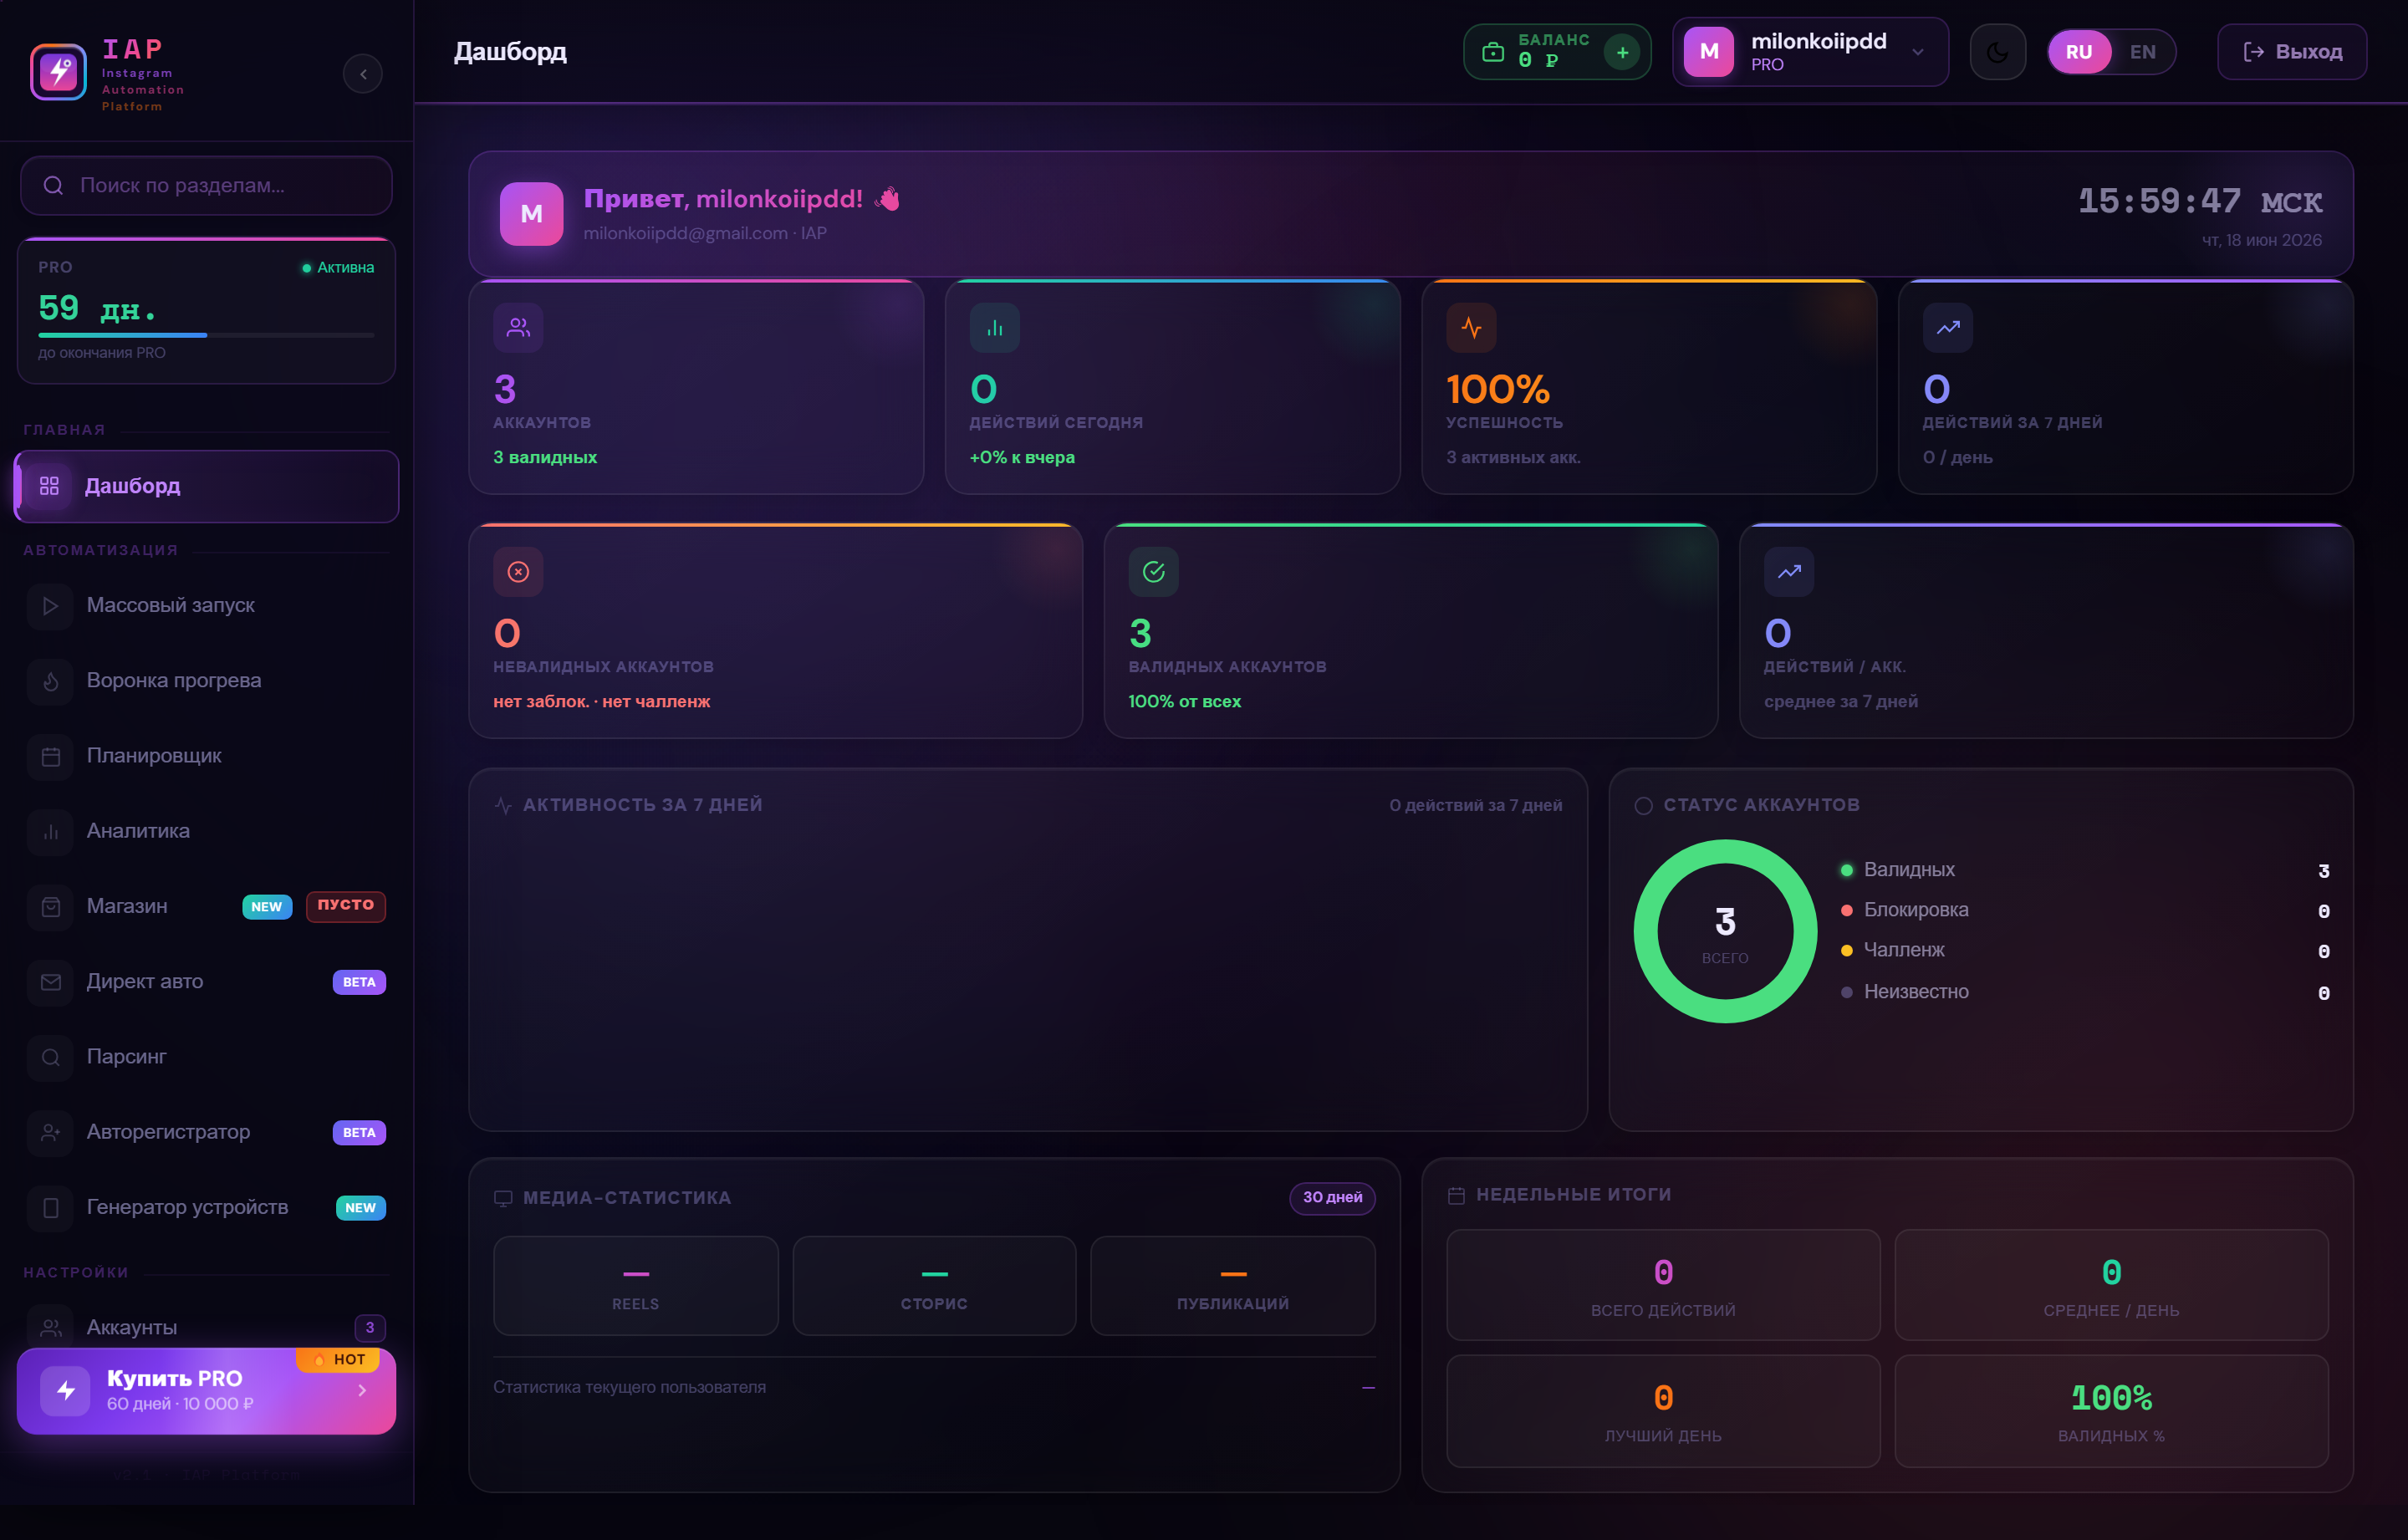Screen dimensions: 2408x1540
Task: Click the PRO days remaining progress bar
Action: pyautogui.click(x=206, y=335)
